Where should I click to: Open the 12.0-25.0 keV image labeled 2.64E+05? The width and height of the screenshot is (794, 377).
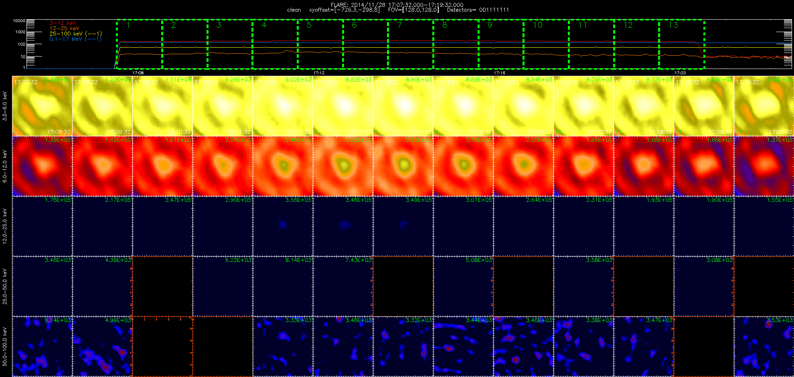tap(523, 226)
